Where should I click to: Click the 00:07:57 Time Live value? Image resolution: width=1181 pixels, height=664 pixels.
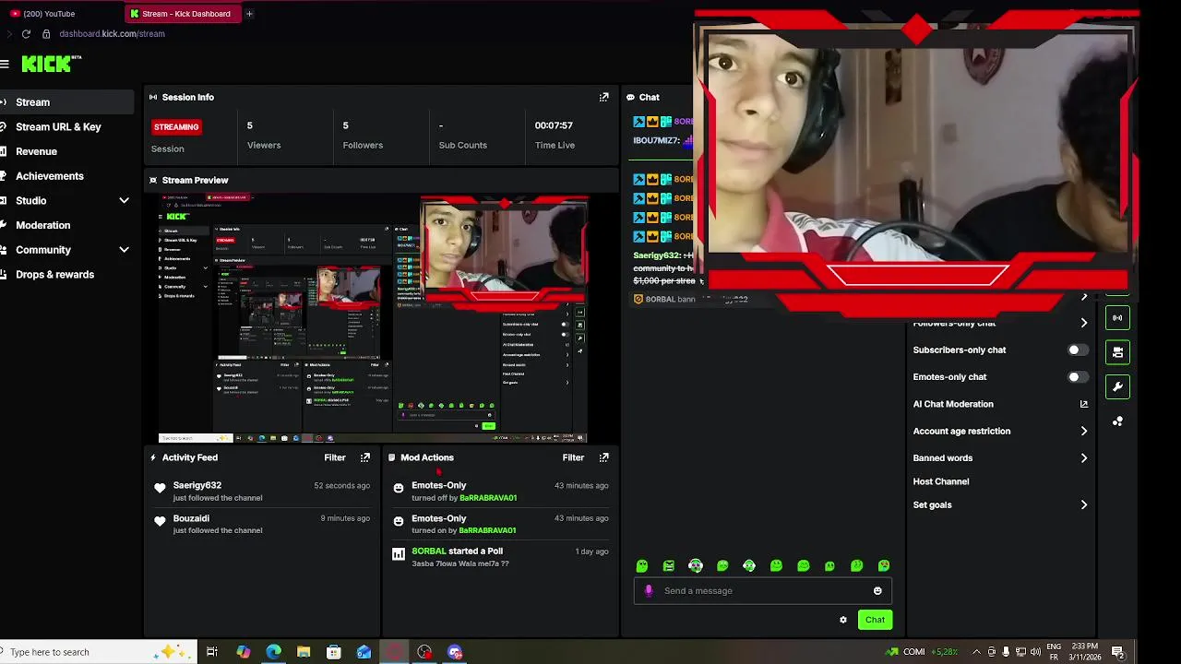tap(554, 125)
